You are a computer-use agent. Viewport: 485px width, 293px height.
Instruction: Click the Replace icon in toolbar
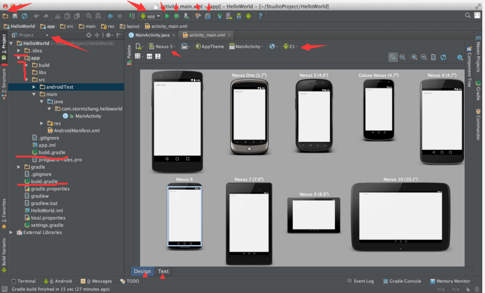[x=98, y=16]
